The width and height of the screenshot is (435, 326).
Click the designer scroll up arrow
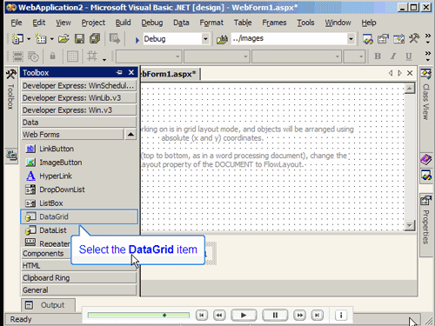(x=410, y=89)
